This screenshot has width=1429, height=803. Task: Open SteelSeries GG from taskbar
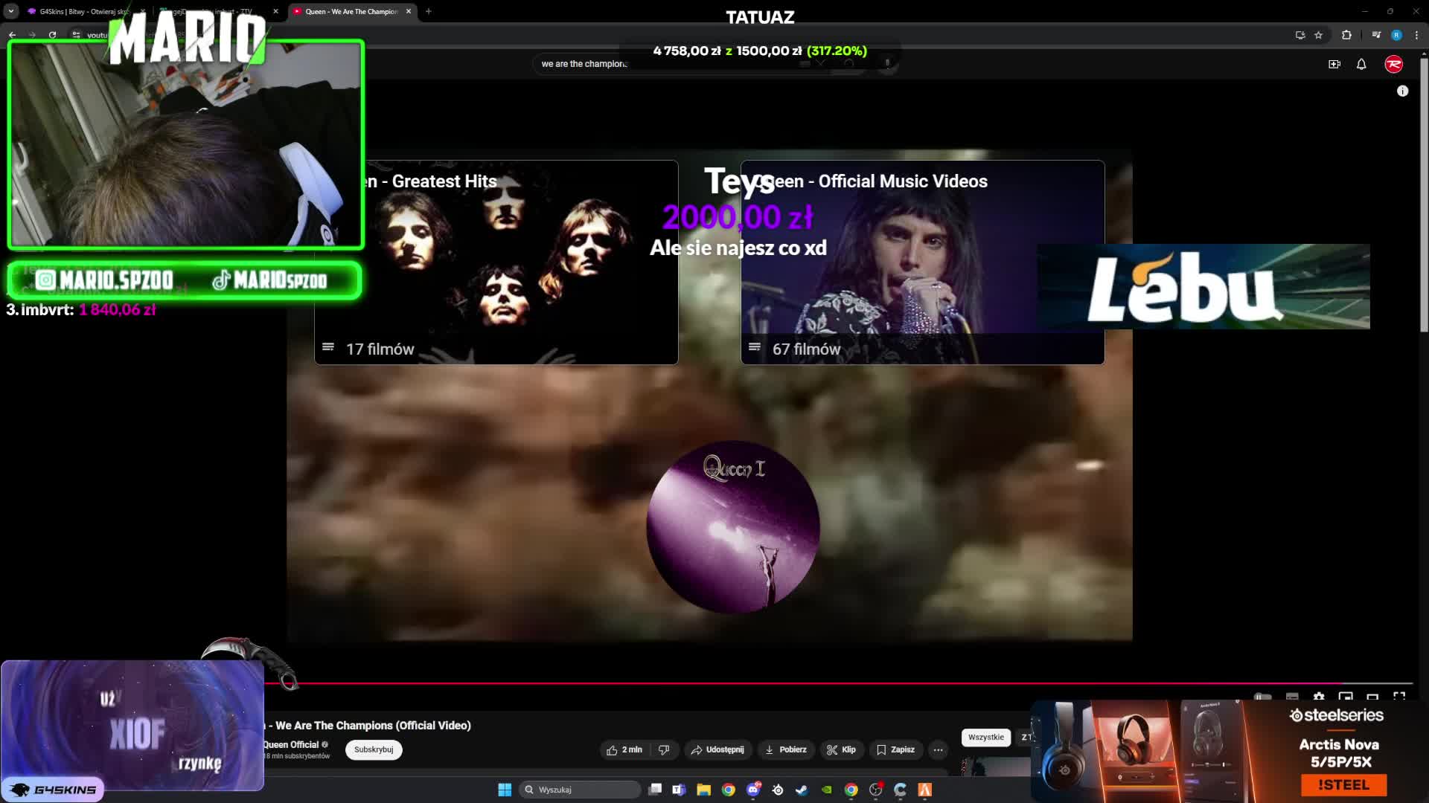(x=778, y=790)
